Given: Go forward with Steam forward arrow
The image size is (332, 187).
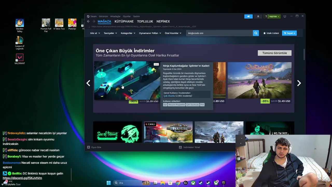Looking at the screenshot, I should point(94,21).
